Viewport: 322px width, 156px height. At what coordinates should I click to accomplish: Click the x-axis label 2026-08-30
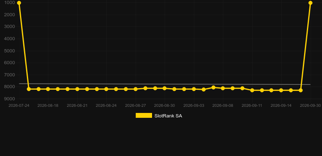point(165,106)
